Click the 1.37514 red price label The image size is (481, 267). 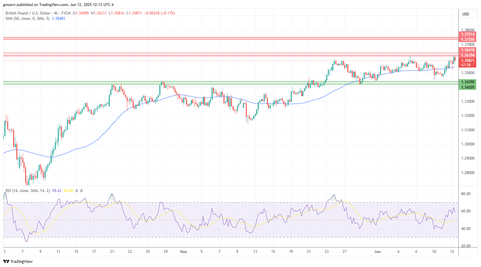pyautogui.click(x=468, y=34)
